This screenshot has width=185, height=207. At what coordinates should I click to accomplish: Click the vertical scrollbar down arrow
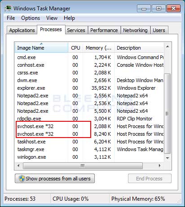[x=167, y=158]
